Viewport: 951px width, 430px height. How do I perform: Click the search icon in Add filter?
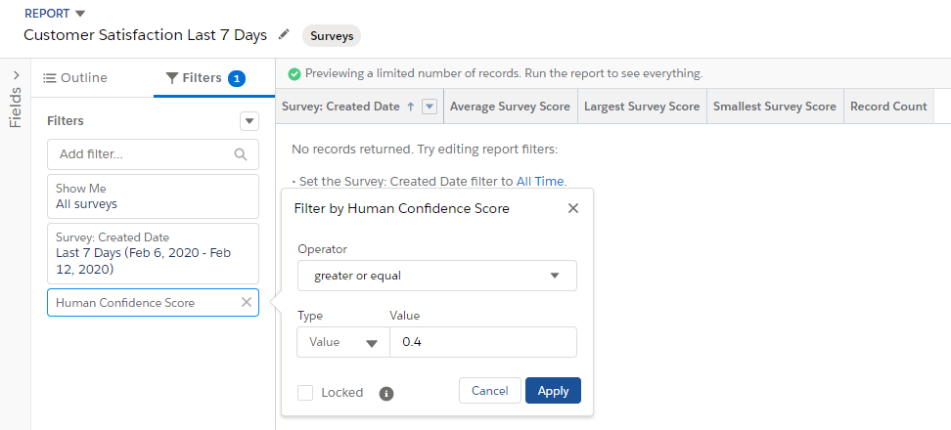coord(241,154)
